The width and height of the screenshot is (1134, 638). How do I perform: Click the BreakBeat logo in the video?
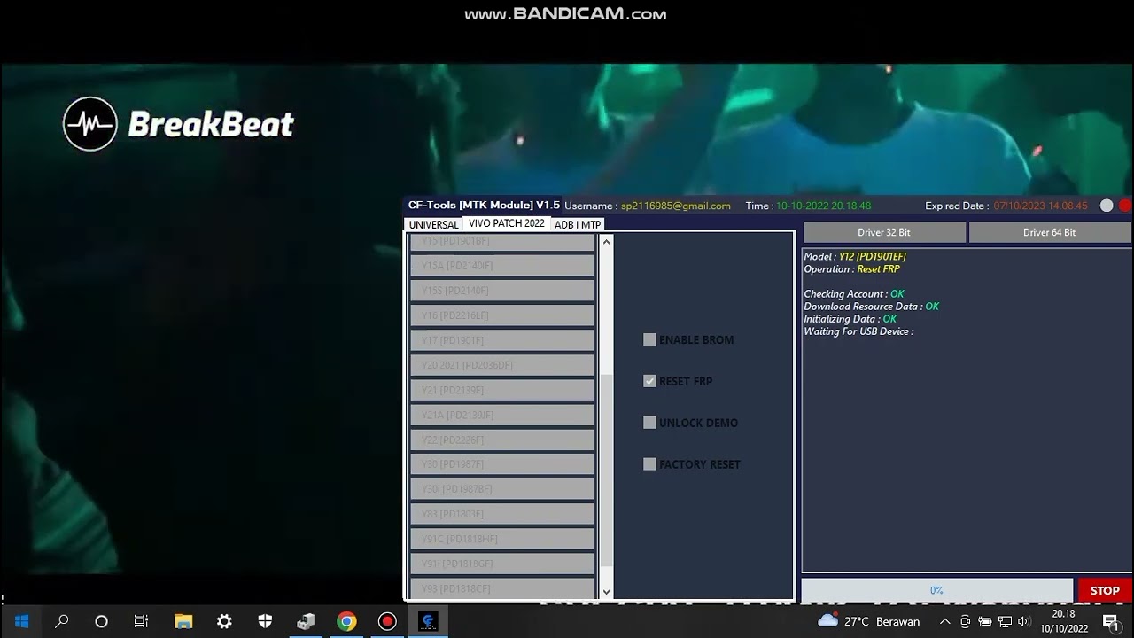(178, 124)
